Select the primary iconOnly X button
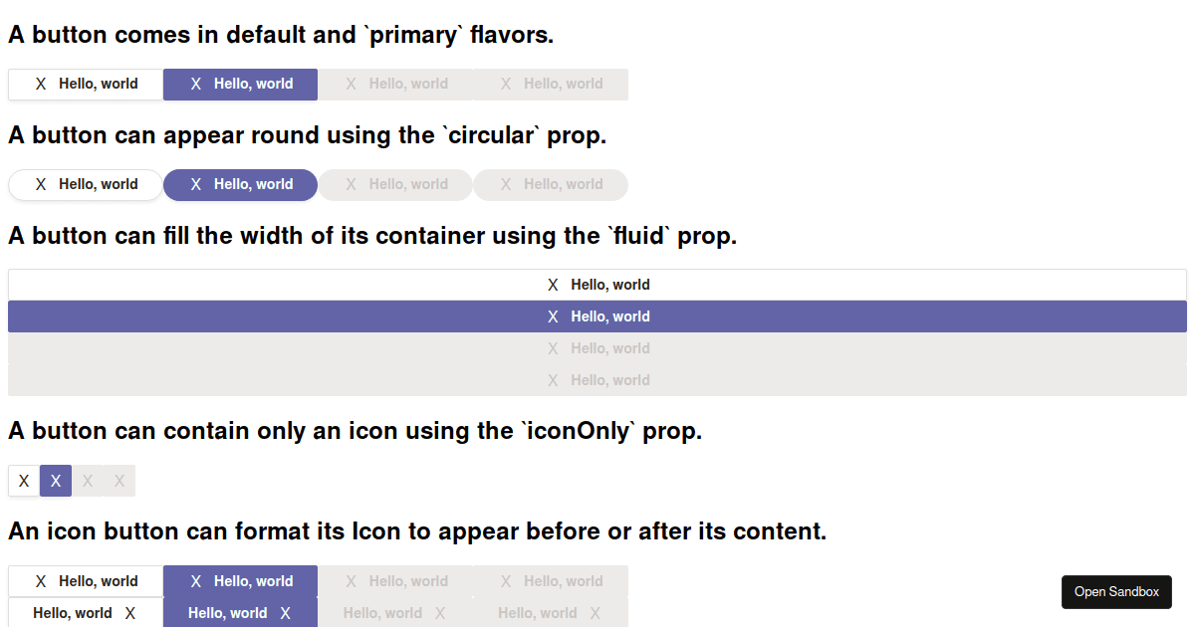This screenshot has width=1195, height=627. pyautogui.click(x=55, y=481)
